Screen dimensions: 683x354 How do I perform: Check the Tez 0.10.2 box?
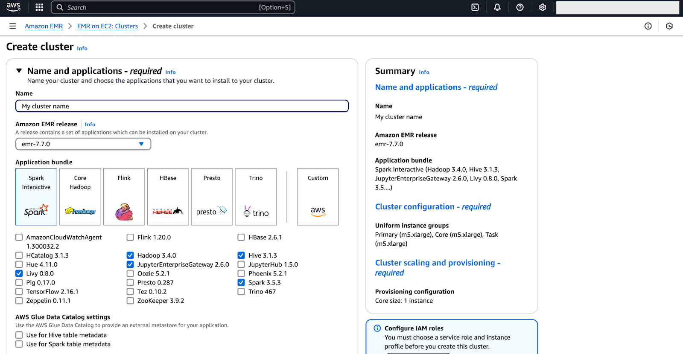130,292
